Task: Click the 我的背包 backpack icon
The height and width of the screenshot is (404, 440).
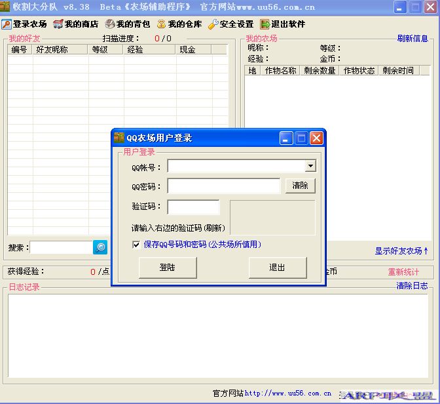Action: pyautogui.click(x=110, y=24)
